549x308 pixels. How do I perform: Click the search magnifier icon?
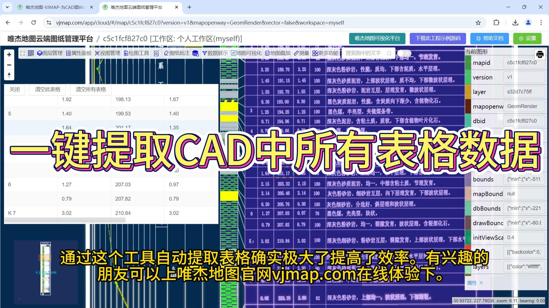[x=389, y=53]
